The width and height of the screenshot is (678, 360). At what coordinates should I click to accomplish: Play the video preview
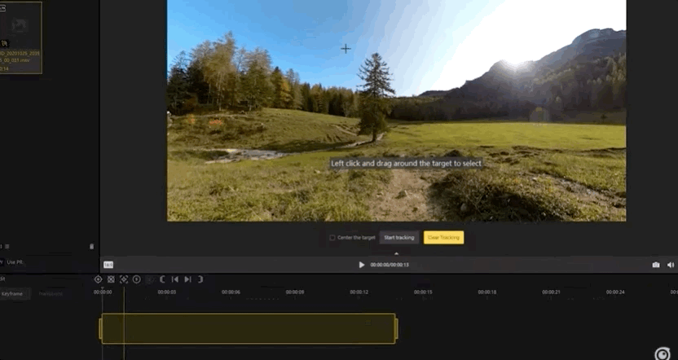point(362,265)
